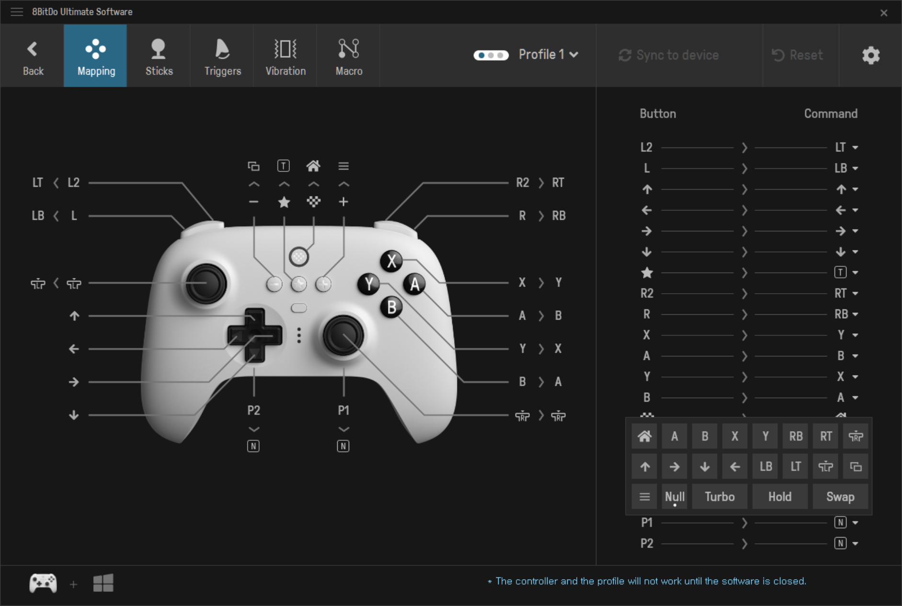
Task: Enable Hold in the command picker
Action: pos(780,497)
